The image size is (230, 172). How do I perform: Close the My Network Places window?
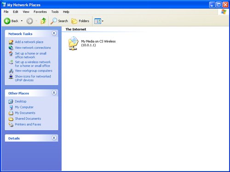point(225,5)
